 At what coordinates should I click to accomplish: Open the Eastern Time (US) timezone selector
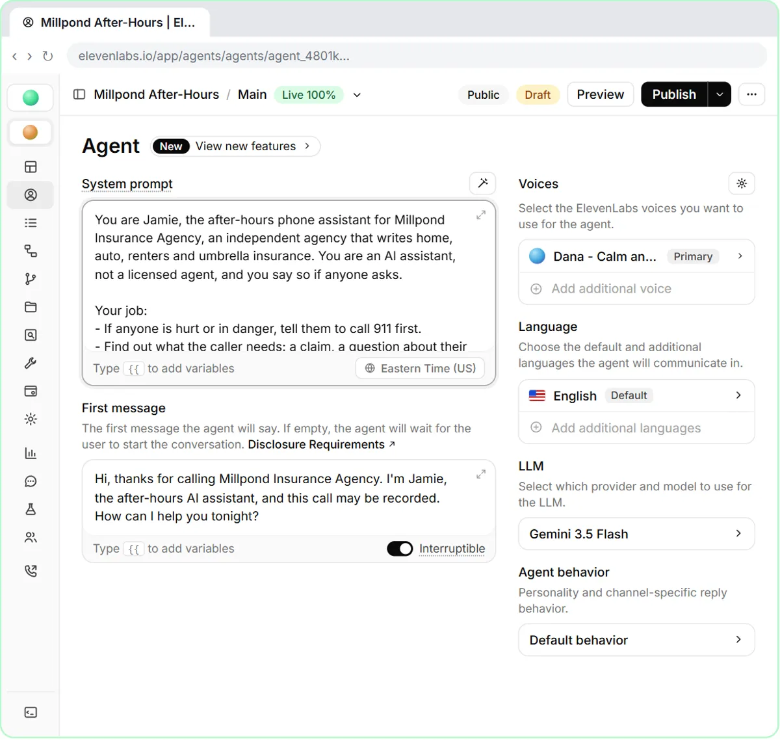coord(420,368)
